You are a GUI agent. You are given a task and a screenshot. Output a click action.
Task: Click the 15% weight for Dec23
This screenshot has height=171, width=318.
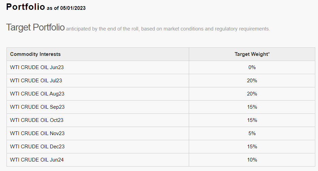pos(252,147)
